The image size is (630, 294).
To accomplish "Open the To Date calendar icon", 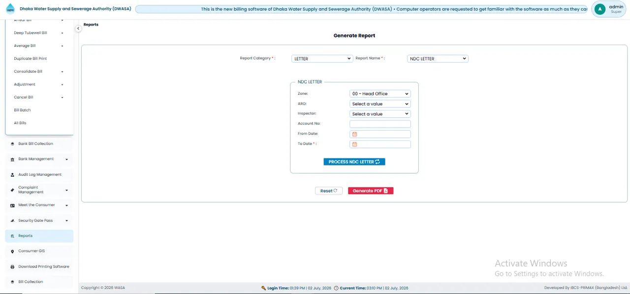I will click(354, 144).
